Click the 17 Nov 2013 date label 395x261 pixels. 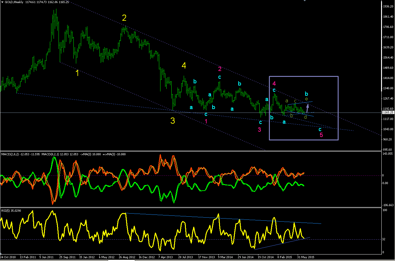[x=206, y=257]
